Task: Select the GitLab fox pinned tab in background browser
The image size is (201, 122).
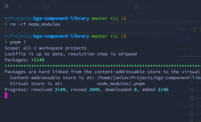Action: click(x=33, y=7)
